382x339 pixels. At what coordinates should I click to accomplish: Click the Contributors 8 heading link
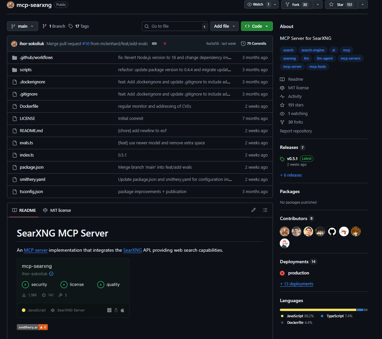point(297,218)
